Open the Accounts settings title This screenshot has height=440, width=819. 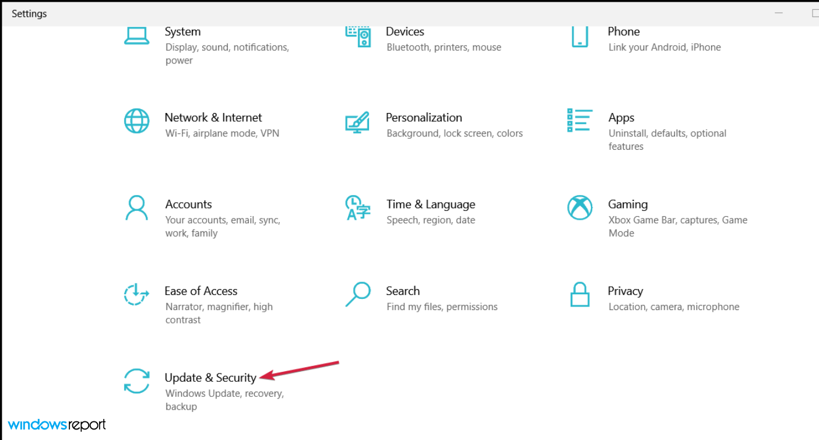188,204
